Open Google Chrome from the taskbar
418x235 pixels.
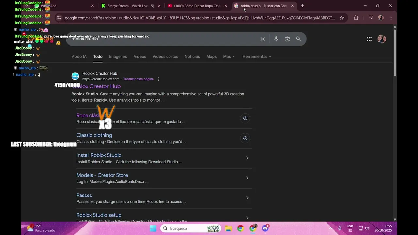pos(240,228)
